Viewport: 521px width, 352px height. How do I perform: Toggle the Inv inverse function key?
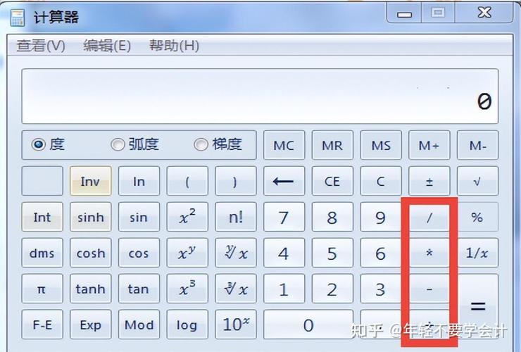coord(90,181)
